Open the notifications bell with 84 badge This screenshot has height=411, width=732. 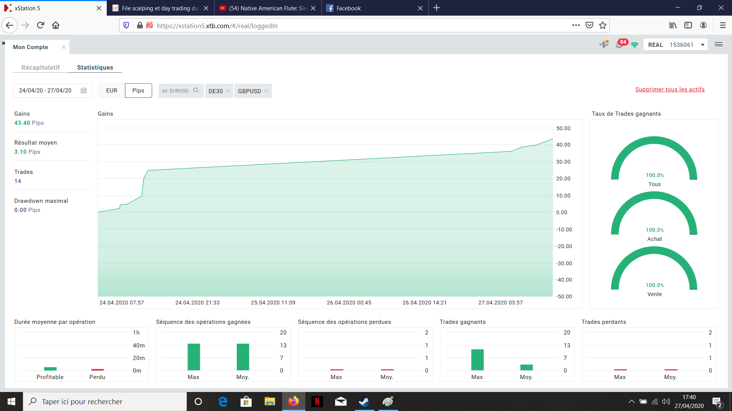click(619, 45)
